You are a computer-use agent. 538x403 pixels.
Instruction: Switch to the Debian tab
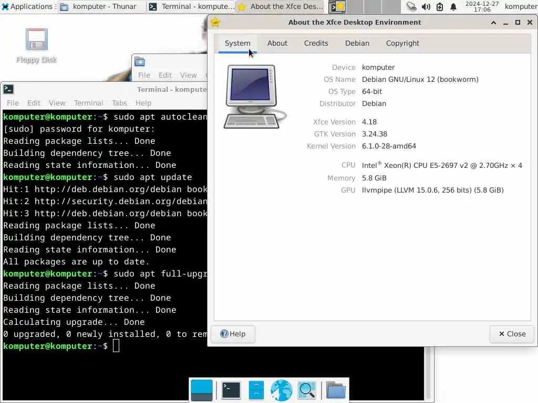(x=357, y=43)
